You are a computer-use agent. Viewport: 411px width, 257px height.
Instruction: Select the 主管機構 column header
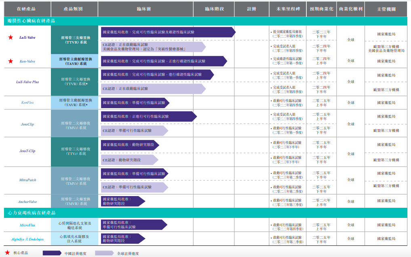pyautogui.click(x=386, y=8)
